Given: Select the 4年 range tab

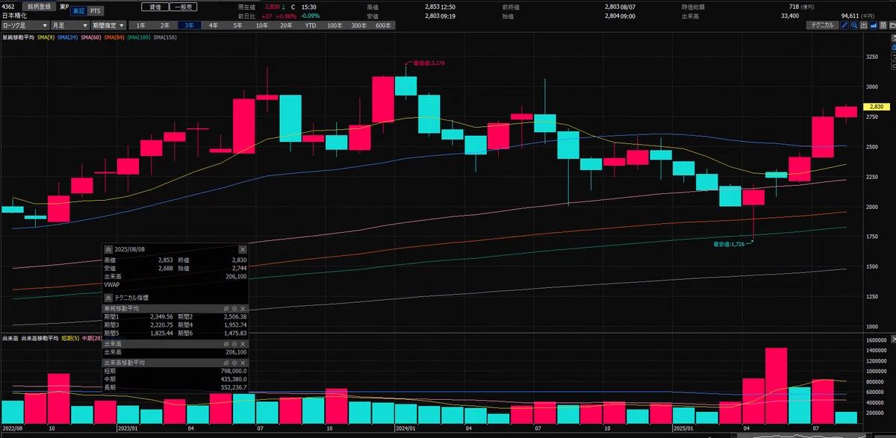Looking at the screenshot, I should pos(214,25).
